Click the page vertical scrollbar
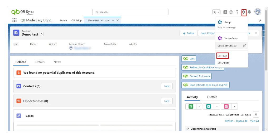The height and width of the screenshot is (140, 275). (x=266, y=40)
